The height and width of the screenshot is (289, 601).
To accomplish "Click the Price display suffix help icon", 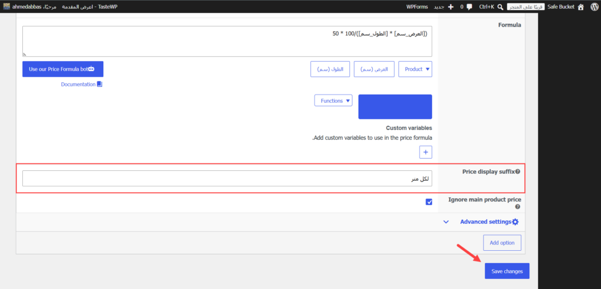I will click(x=518, y=172).
